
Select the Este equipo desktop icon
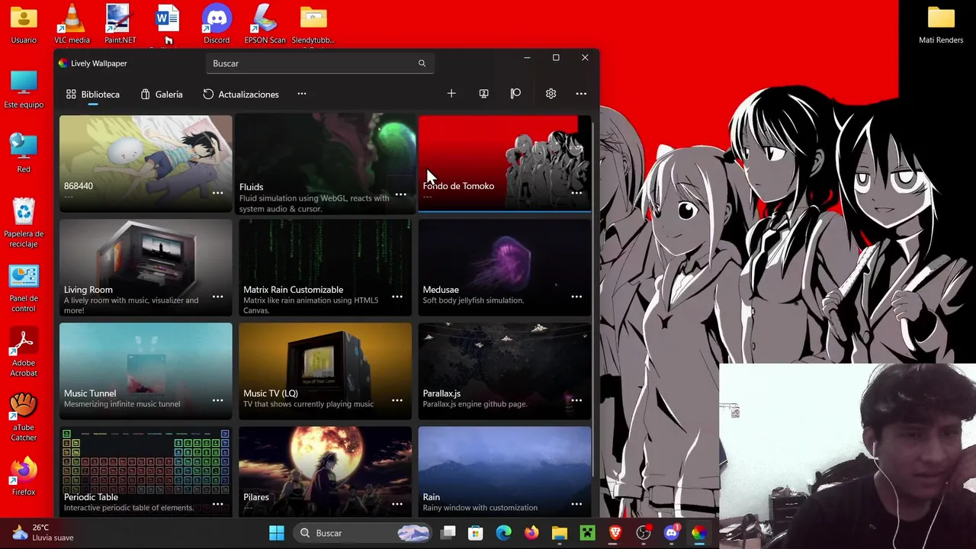(x=24, y=88)
